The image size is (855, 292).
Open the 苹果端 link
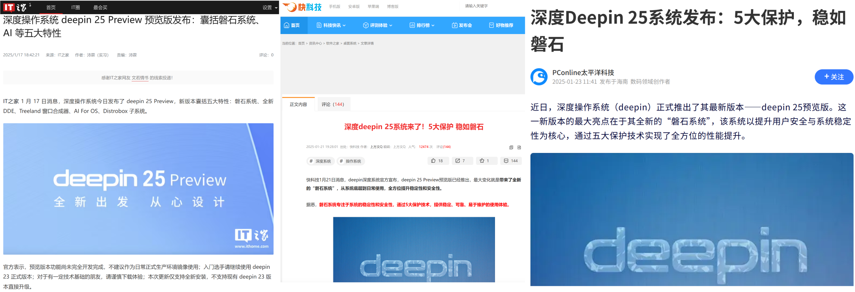tap(373, 6)
